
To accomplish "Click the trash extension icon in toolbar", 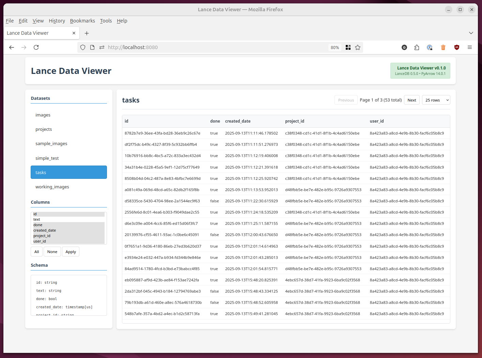I will [x=443, y=47].
